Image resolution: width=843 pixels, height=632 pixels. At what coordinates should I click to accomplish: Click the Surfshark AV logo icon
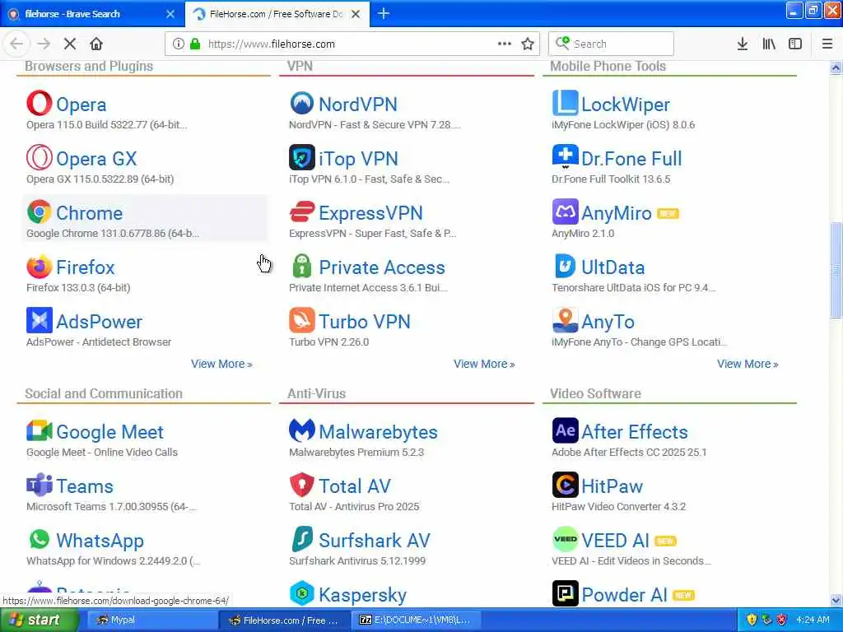pos(301,539)
